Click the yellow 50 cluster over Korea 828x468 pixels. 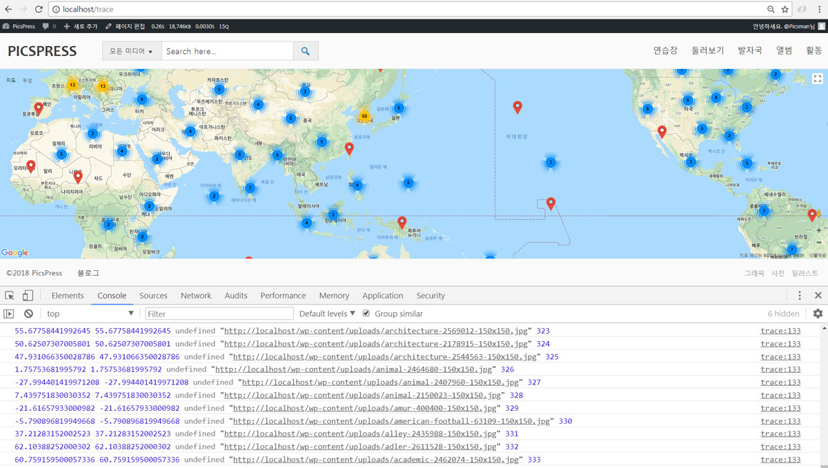pyautogui.click(x=364, y=116)
